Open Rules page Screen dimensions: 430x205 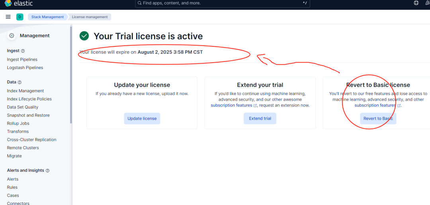point(12,188)
